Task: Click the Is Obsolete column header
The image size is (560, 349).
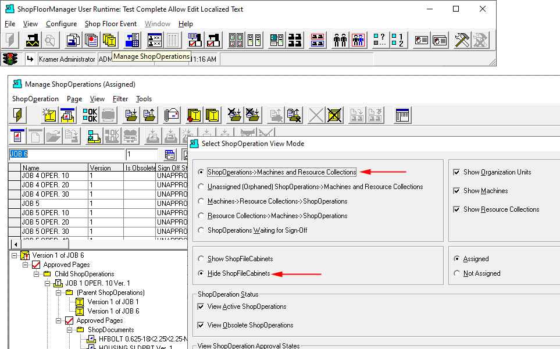Action: 140,168
